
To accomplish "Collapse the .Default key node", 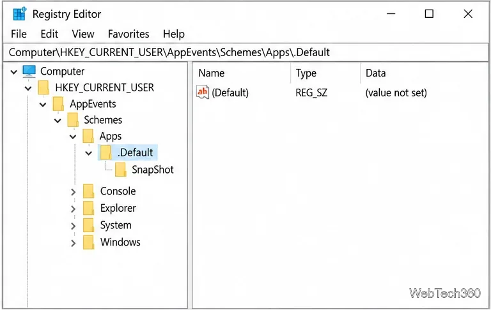I will coord(89,153).
